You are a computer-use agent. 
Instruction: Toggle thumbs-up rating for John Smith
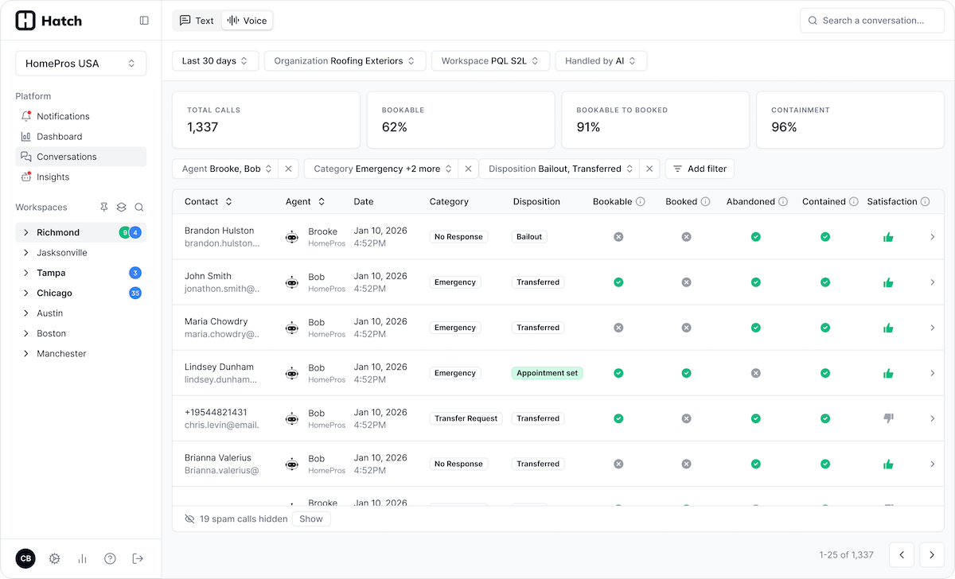888,282
